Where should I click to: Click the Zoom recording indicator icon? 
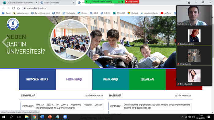(119, 2)
